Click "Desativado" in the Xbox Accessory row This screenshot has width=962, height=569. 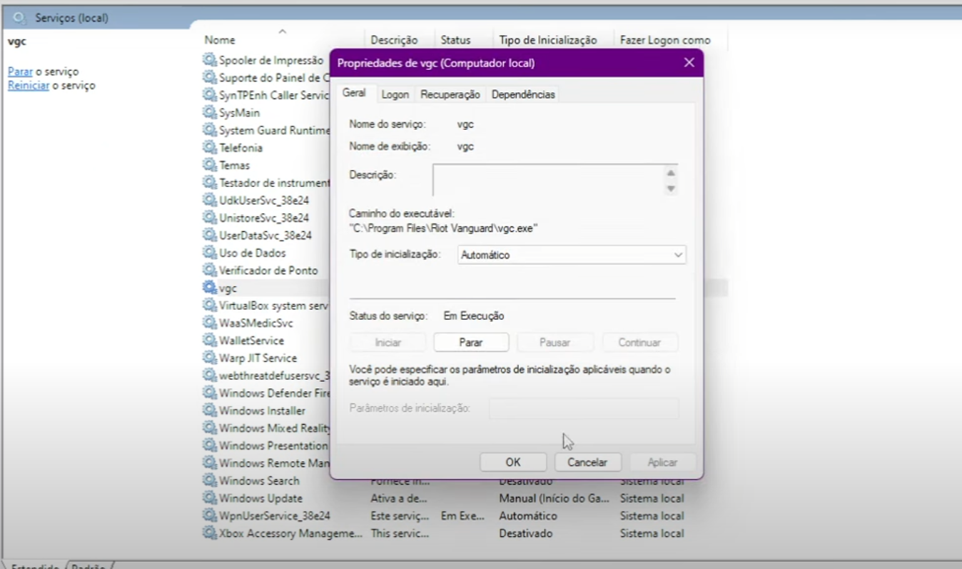pyautogui.click(x=526, y=533)
